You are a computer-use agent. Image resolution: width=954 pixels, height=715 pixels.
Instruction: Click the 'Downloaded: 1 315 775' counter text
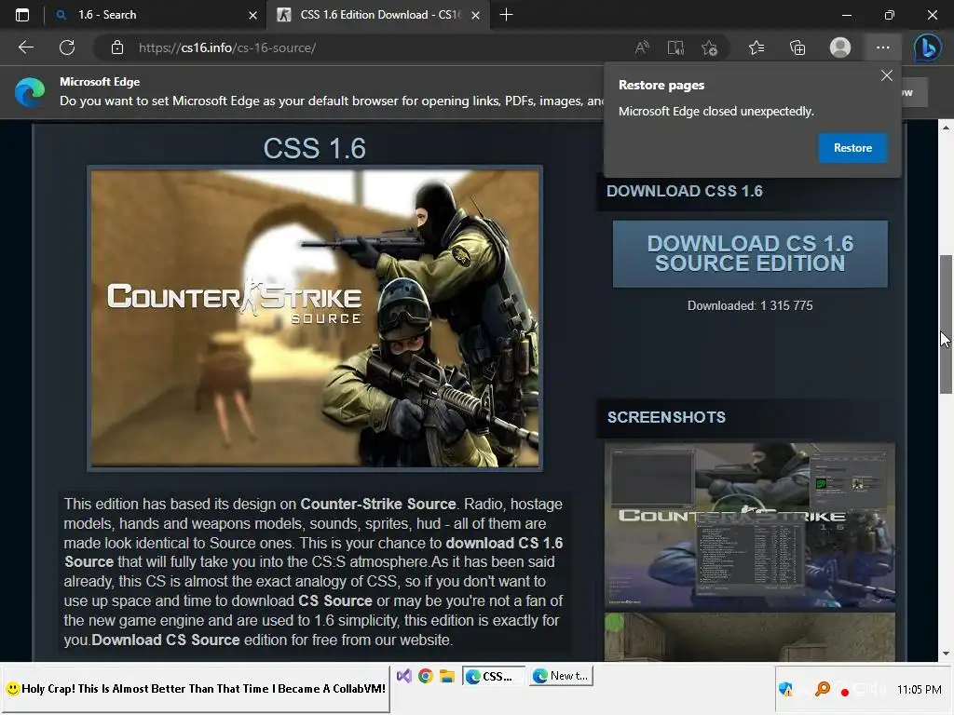(750, 305)
